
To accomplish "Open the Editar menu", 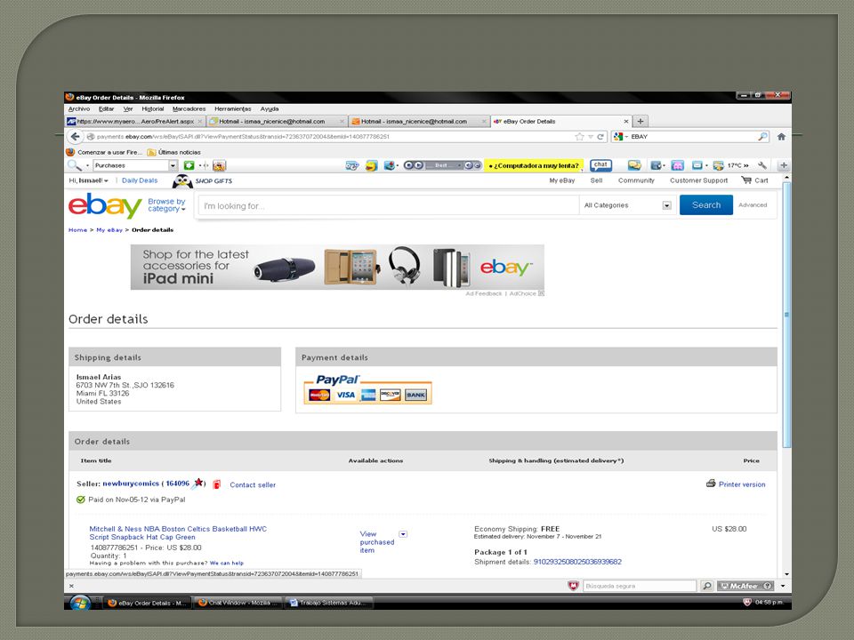I will coord(106,108).
